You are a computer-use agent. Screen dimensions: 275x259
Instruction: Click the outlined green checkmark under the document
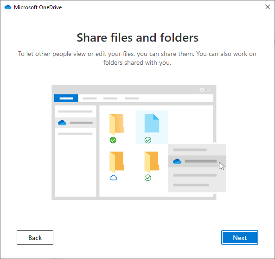(x=148, y=140)
